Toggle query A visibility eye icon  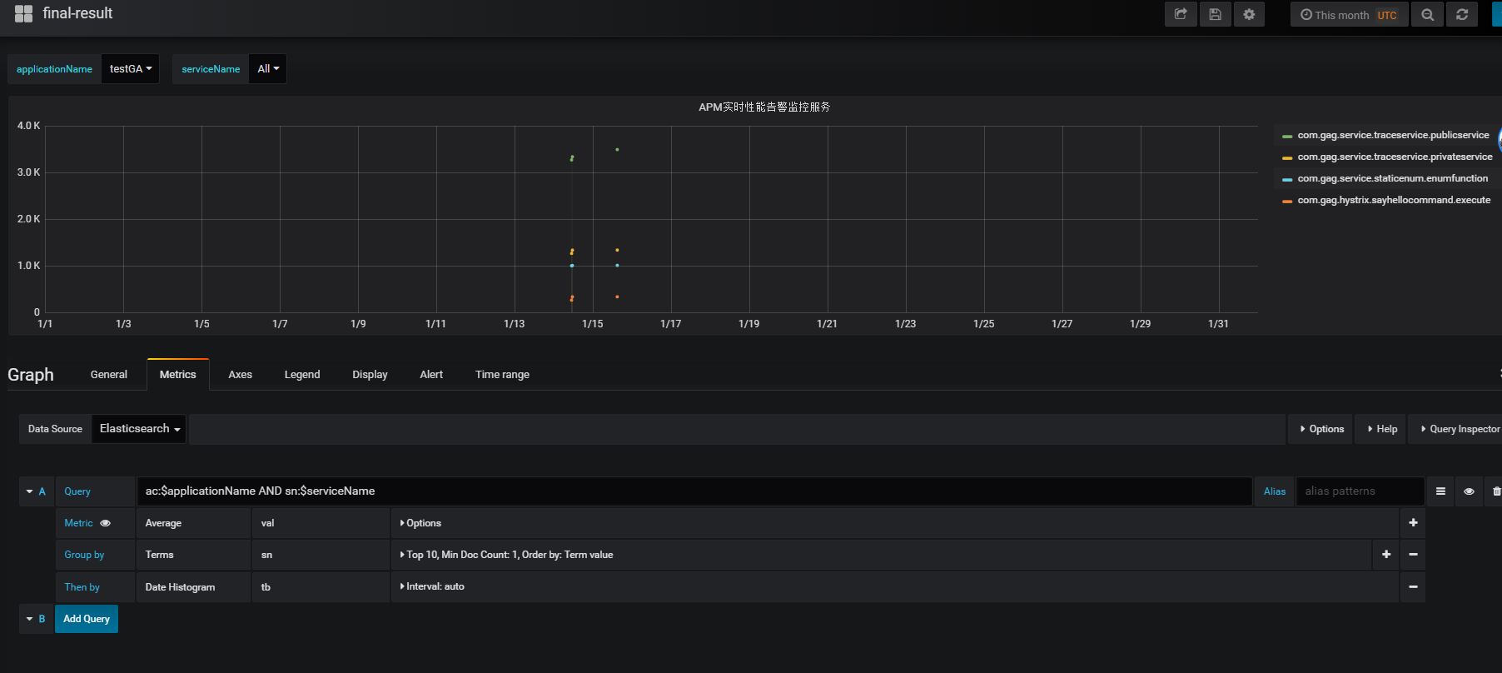(1469, 491)
